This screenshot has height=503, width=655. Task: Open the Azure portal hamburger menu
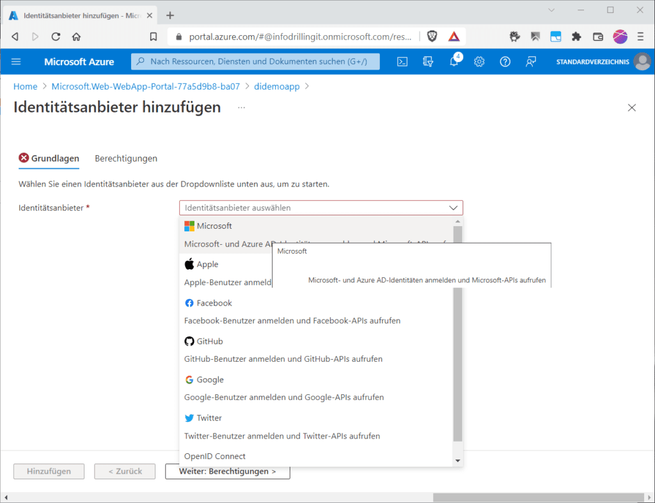(x=16, y=62)
